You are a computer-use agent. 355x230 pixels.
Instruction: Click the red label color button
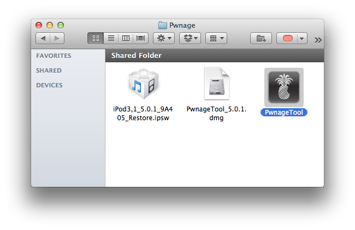coord(287,39)
